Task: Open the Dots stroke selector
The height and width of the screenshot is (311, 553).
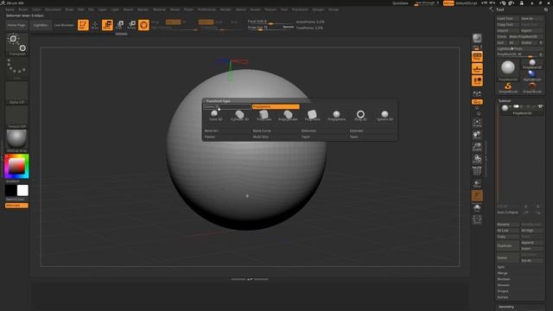Action: pos(17,68)
